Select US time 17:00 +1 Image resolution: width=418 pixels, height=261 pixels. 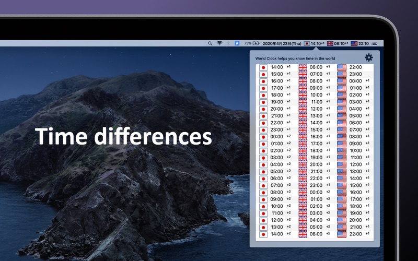pyautogui.click(x=356, y=199)
